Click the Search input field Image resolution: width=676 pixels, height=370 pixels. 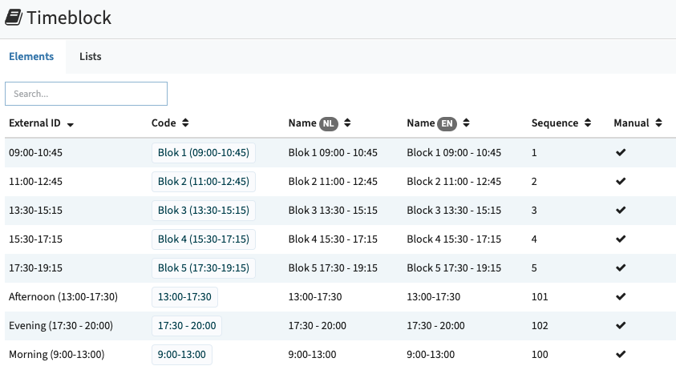[x=87, y=94]
